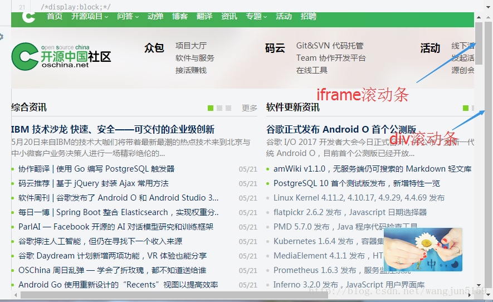Screen dimensions: 493x302
Task: Open the bold 活动 heading beside 码云
Action: point(430,48)
